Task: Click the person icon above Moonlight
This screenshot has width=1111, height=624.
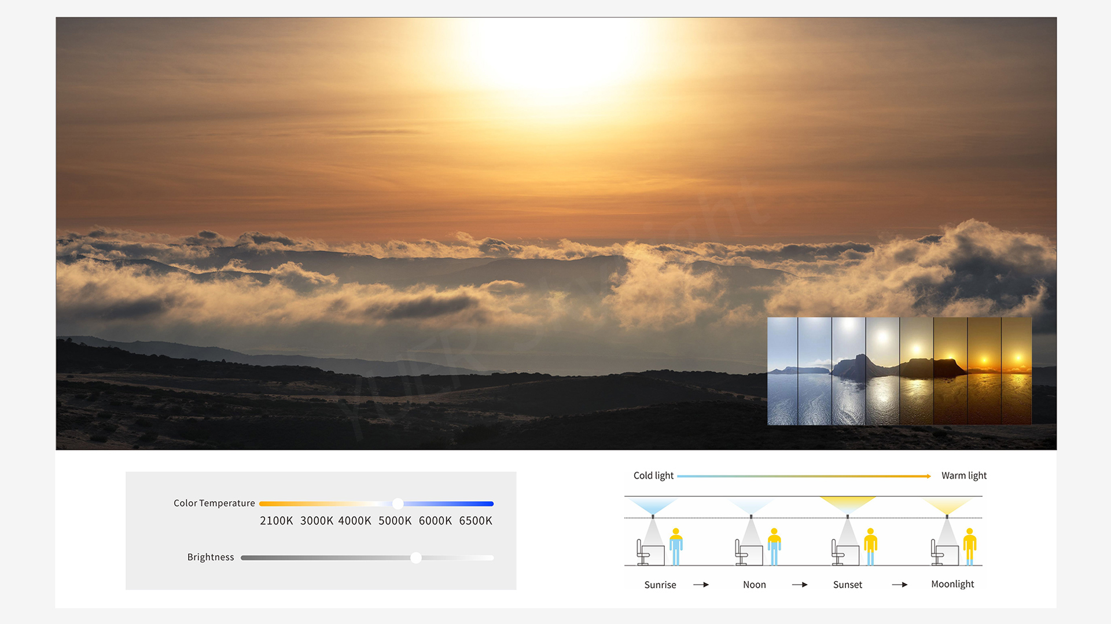Action: pyautogui.click(x=970, y=546)
